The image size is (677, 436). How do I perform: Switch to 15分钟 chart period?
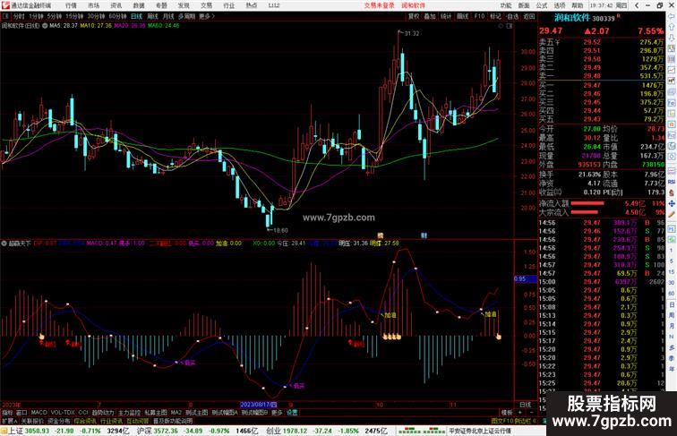click(74, 16)
